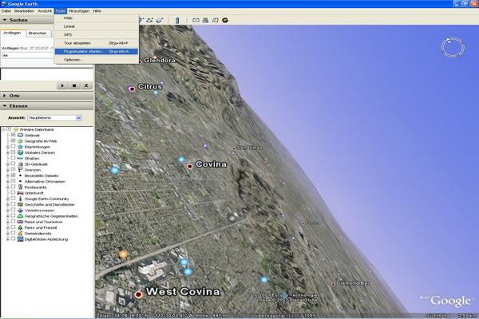
Task: Click the Print toolbar icon
Action: tap(206, 20)
